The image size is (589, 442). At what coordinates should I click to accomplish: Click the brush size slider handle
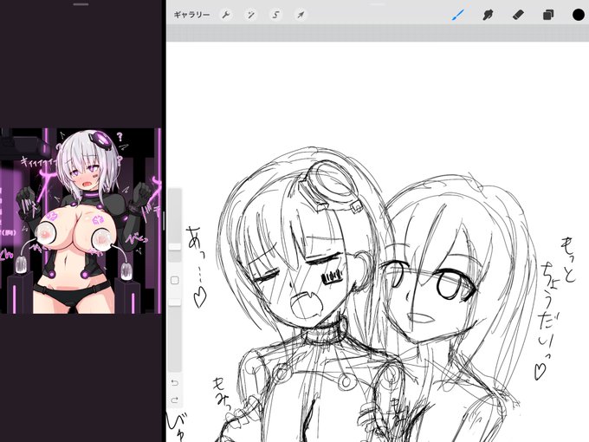[175, 246]
